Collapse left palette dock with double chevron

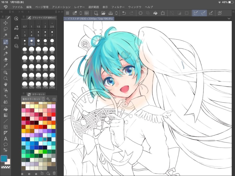pos(2,12)
